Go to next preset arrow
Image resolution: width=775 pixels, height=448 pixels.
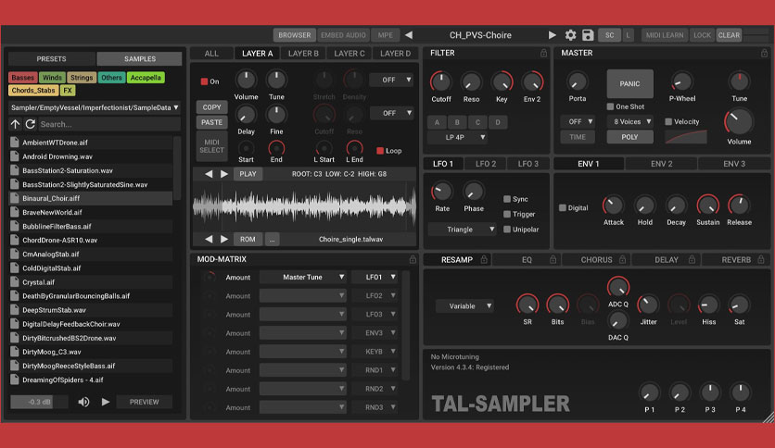pos(553,35)
